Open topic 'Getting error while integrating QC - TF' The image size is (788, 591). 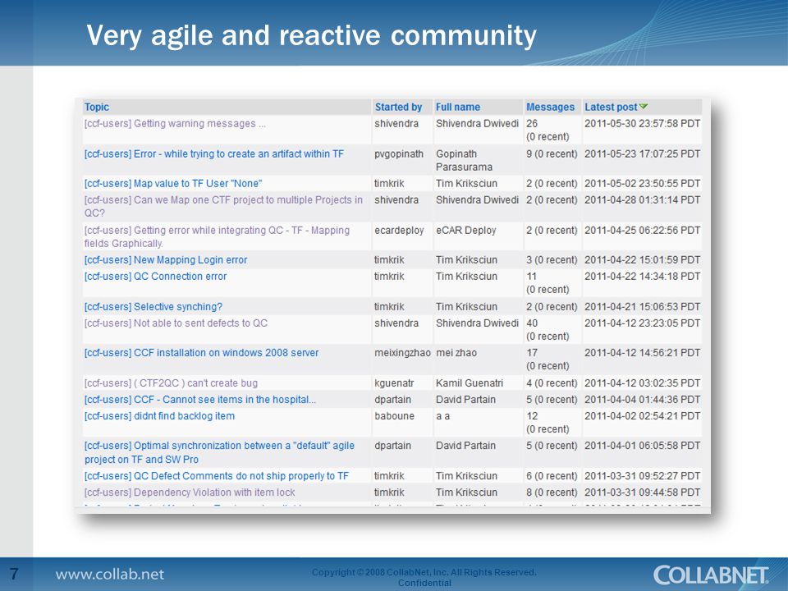pos(217,236)
